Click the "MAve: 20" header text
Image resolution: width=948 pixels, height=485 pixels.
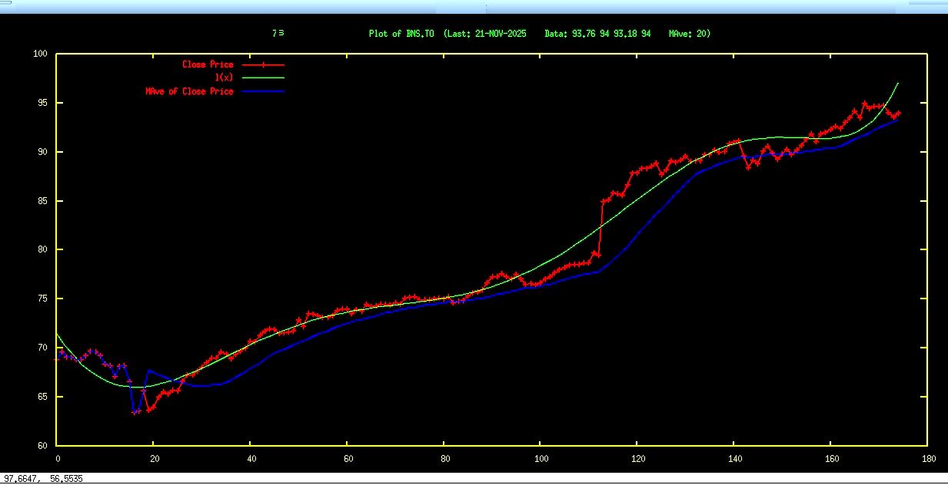[689, 34]
